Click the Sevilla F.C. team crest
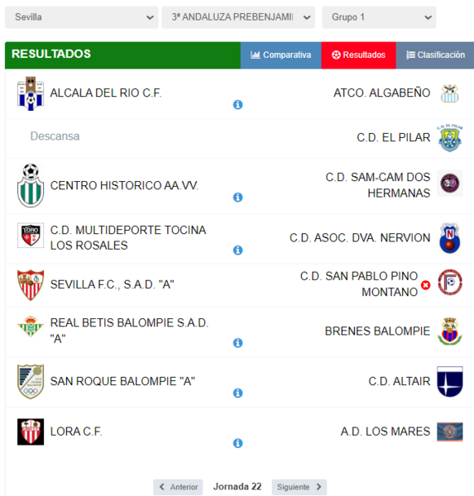 31,284
